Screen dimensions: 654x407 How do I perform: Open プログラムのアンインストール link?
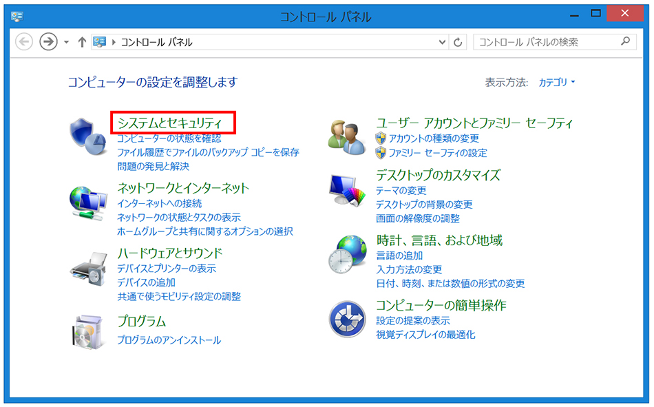click(169, 340)
